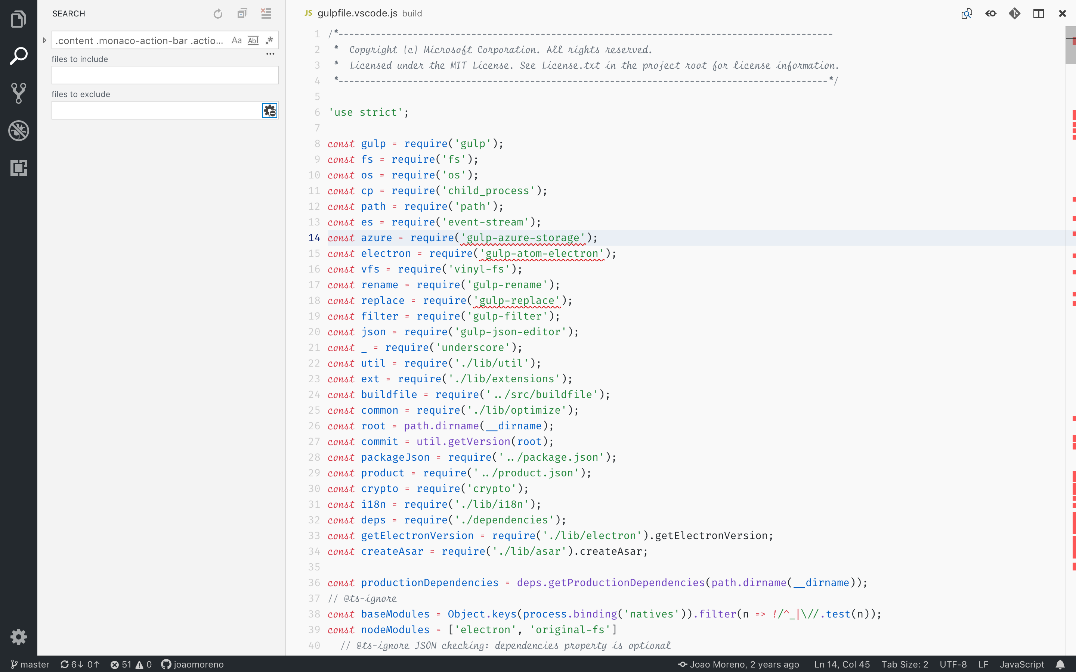This screenshot has height=672, width=1076.
Task: Click 'use strict' on line 6
Action: pos(365,112)
